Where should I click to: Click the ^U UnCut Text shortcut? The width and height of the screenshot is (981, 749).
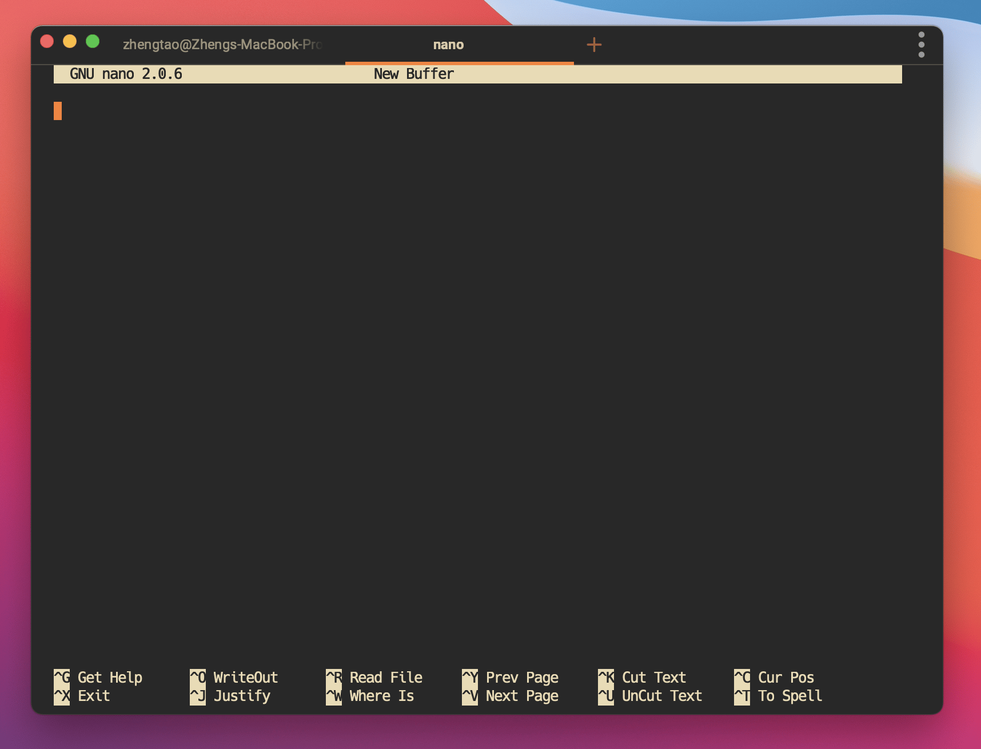(x=650, y=696)
